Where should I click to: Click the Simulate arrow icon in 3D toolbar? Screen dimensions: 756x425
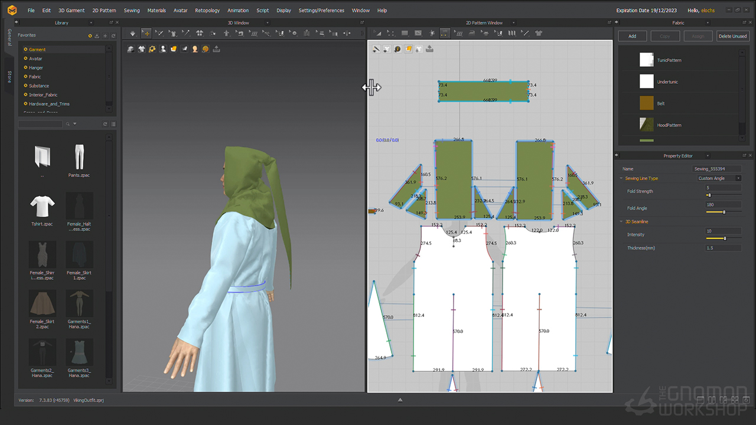[x=132, y=33]
